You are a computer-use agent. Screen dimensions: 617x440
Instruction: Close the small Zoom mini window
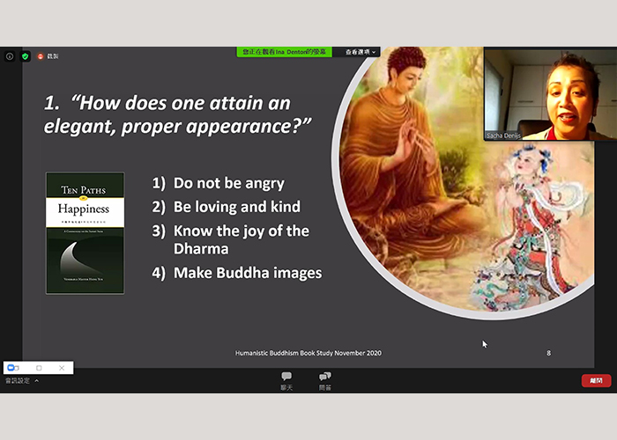point(62,368)
